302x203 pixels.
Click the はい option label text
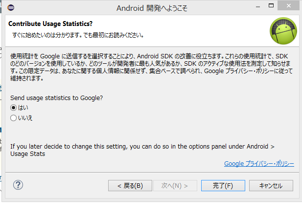23,108
